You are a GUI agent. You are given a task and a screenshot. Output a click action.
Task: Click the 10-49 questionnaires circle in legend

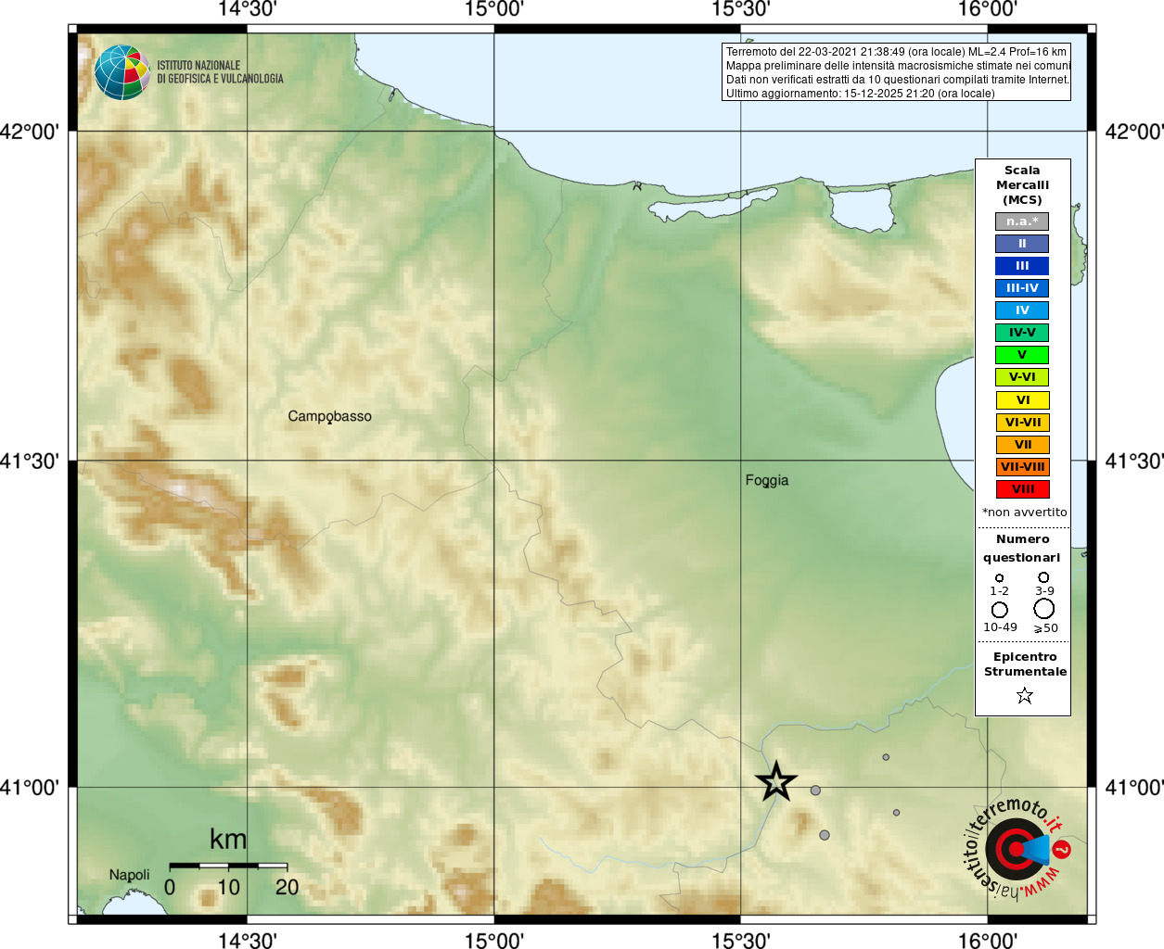click(1000, 610)
